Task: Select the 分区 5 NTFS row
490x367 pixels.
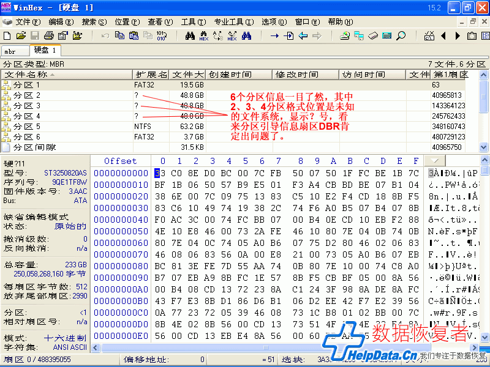Action: click(233, 127)
